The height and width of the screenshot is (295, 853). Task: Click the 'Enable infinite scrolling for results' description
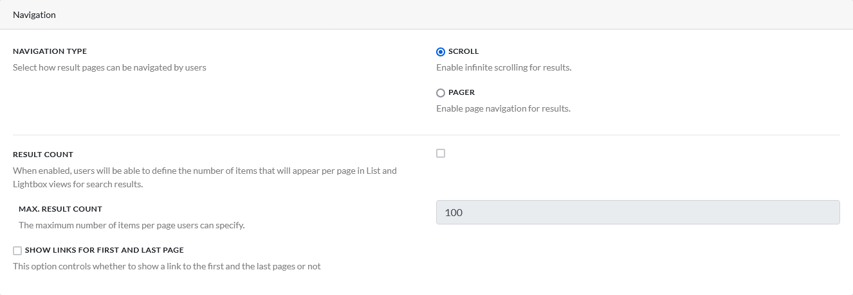504,67
